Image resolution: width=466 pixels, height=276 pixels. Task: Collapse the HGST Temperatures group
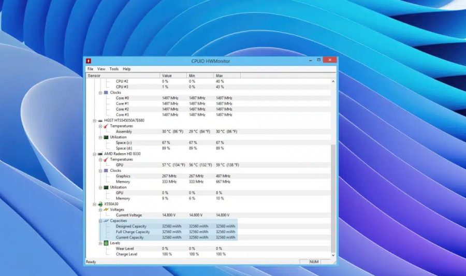coord(100,126)
